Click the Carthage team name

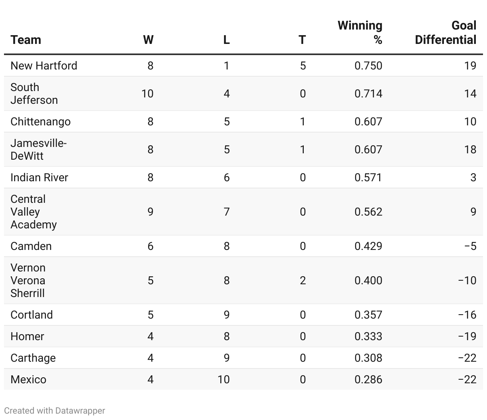pos(33,358)
